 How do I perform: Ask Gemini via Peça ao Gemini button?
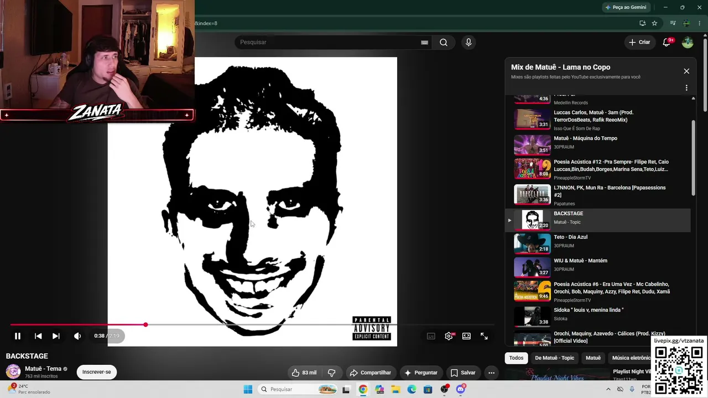click(x=626, y=7)
